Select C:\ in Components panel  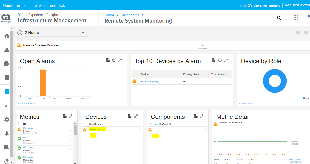click(156, 129)
